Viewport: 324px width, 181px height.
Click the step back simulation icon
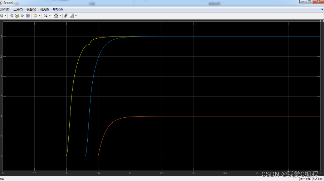(11, 16)
